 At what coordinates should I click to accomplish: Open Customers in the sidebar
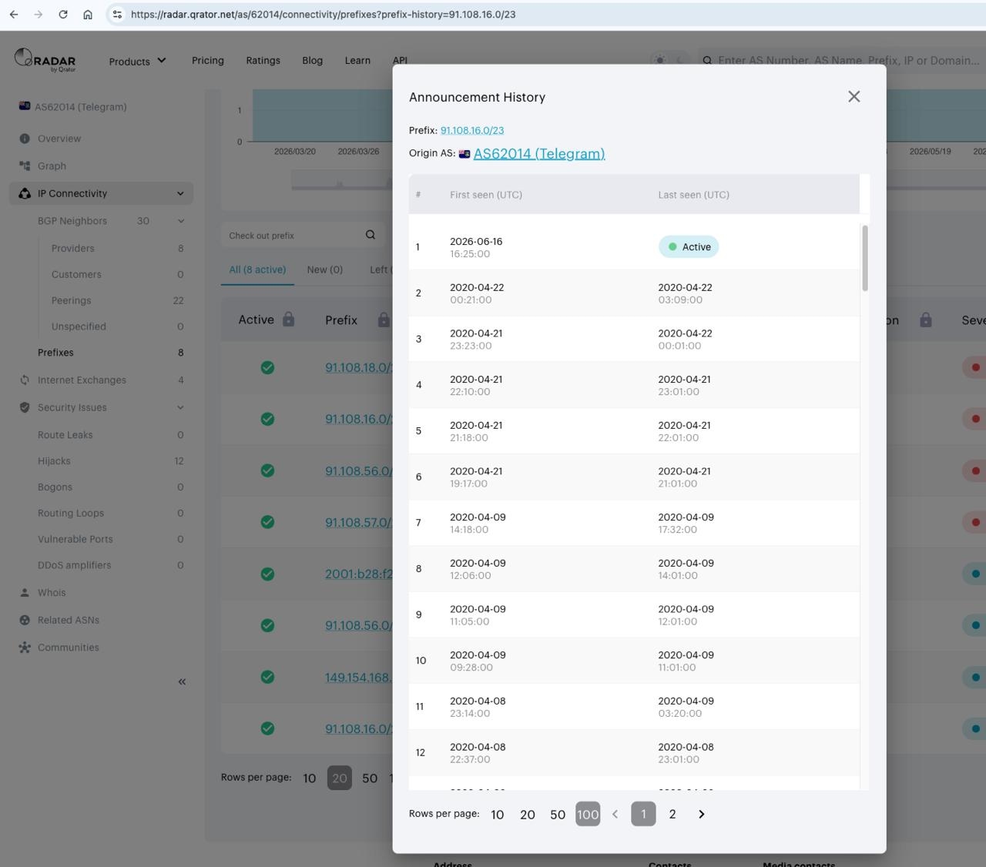[76, 274]
